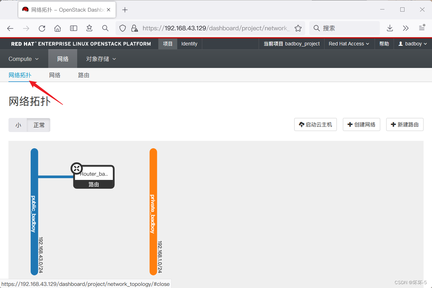Go back in browser history
The width and height of the screenshot is (432, 288).
point(10,29)
